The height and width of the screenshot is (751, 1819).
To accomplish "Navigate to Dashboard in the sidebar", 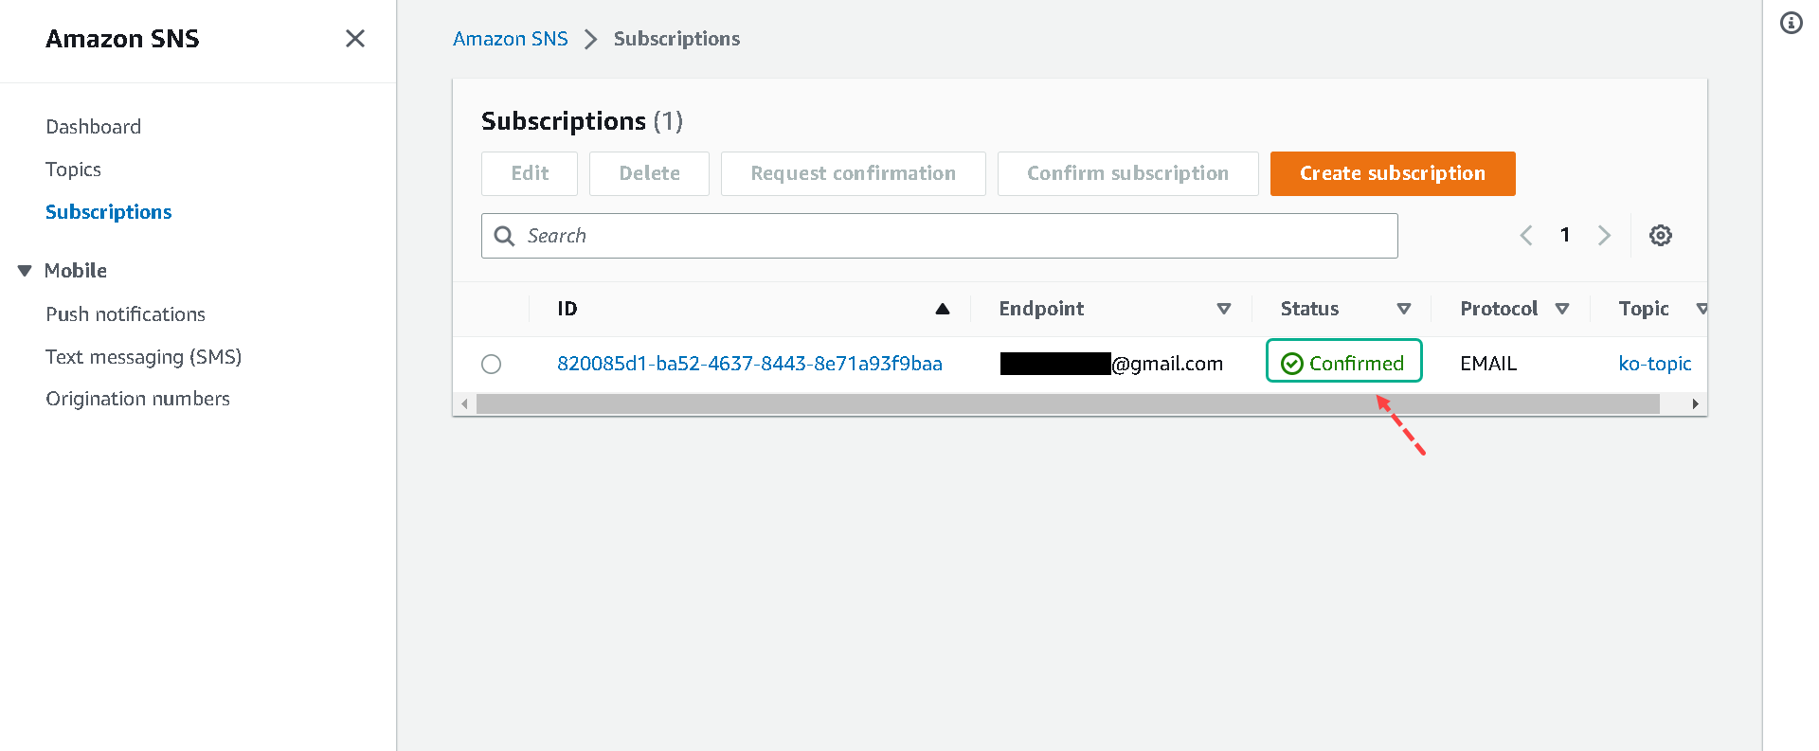I will coord(93,127).
